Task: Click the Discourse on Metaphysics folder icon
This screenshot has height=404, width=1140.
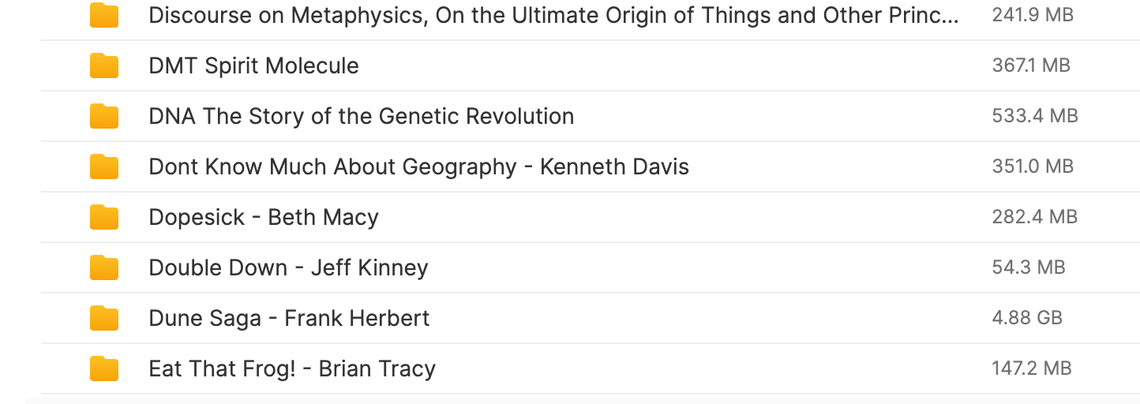Action: (104, 16)
